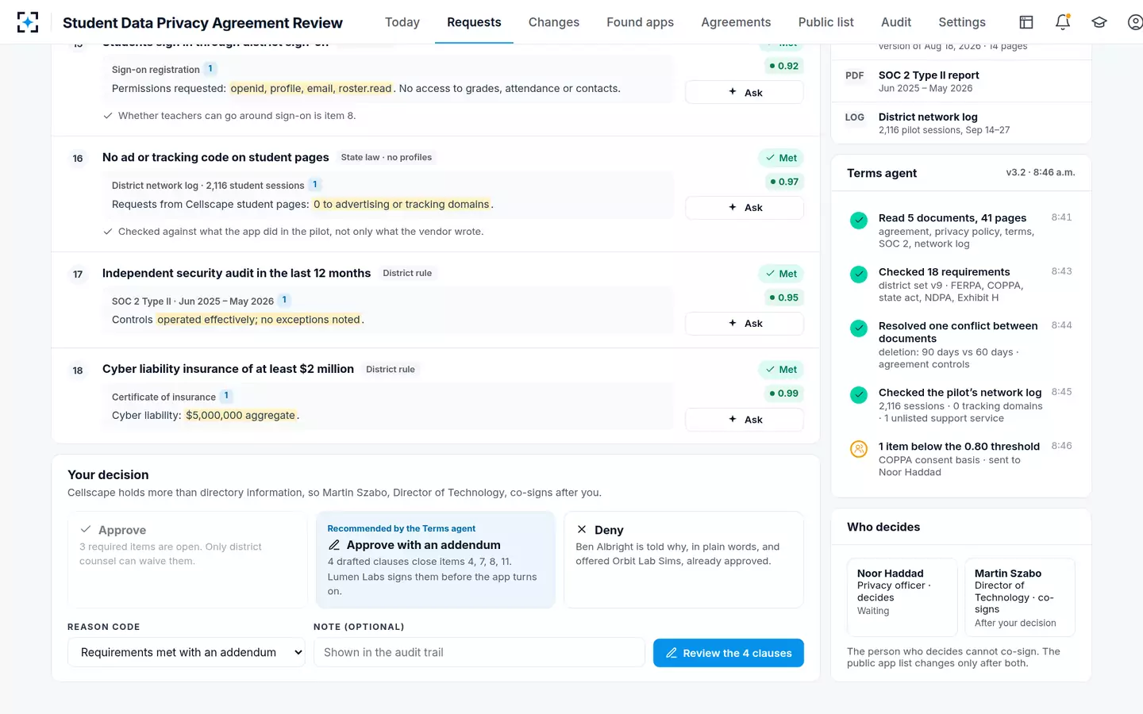Image resolution: width=1143 pixels, height=714 pixels.
Task: Click citation badge 1 on District network log
Action: (315, 185)
